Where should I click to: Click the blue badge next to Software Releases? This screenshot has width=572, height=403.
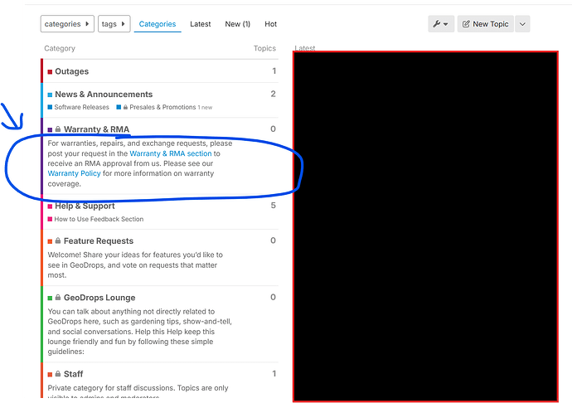pos(50,107)
